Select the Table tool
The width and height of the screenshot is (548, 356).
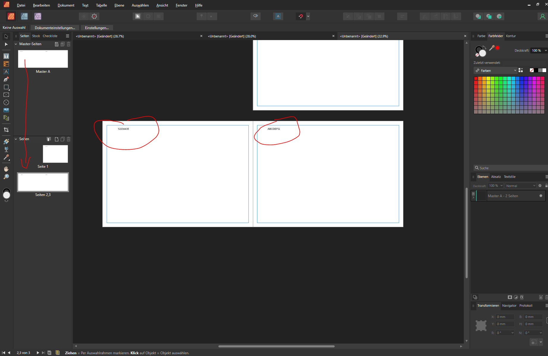[6, 64]
